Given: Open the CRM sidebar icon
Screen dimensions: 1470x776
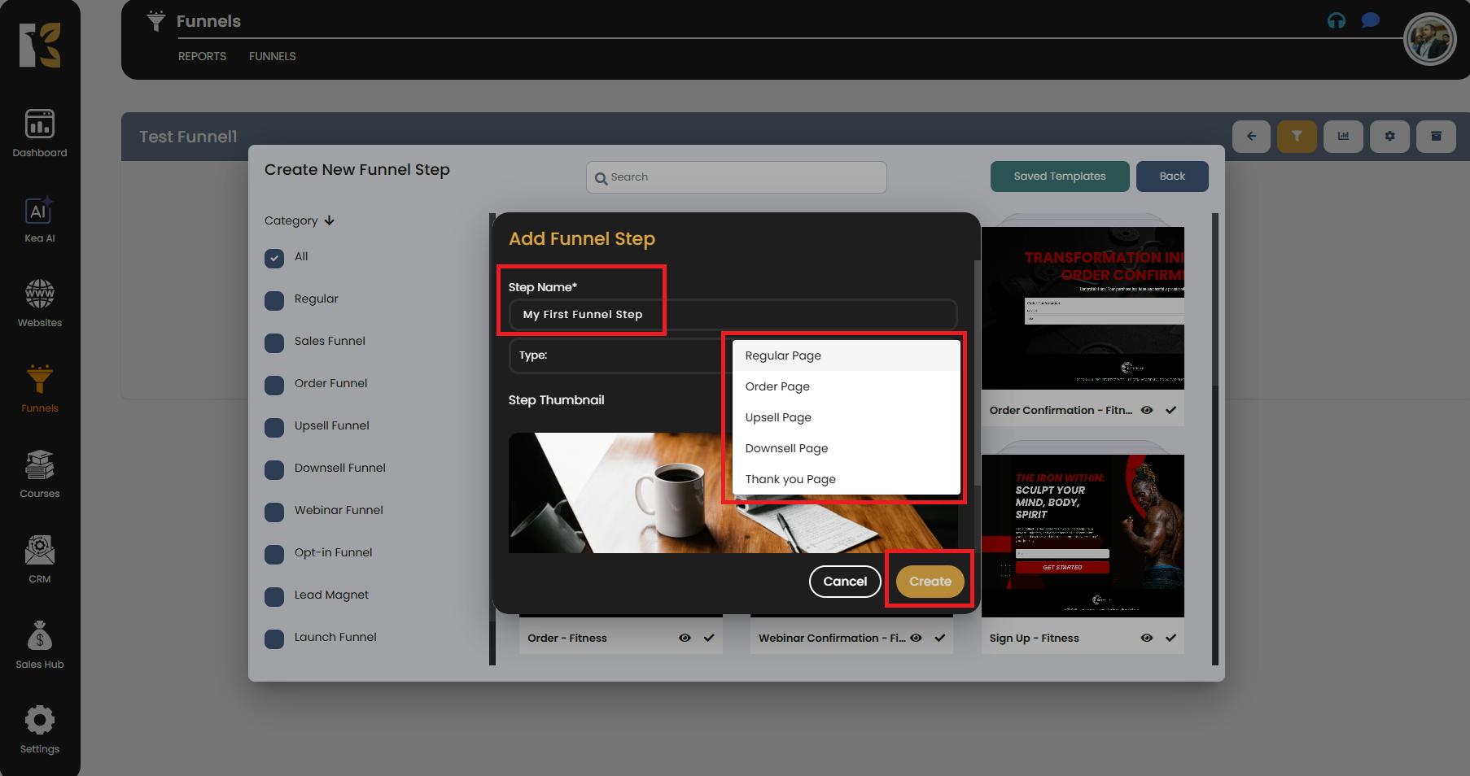Looking at the screenshot, I should (x=39, y=551).
